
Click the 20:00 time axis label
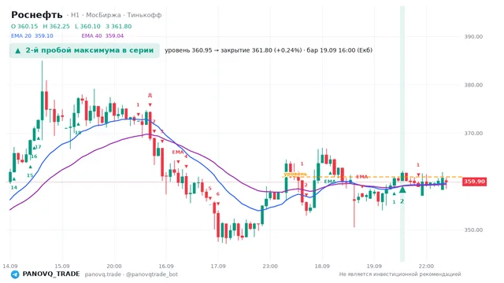[114, 266]
